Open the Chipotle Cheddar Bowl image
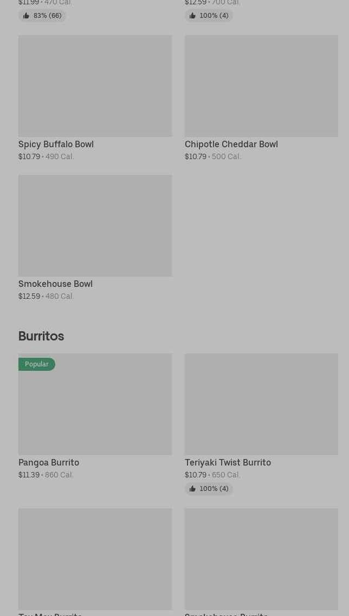The height and width of the screenshot is (616, 349). pyautogui.click(x=261, y=86)
